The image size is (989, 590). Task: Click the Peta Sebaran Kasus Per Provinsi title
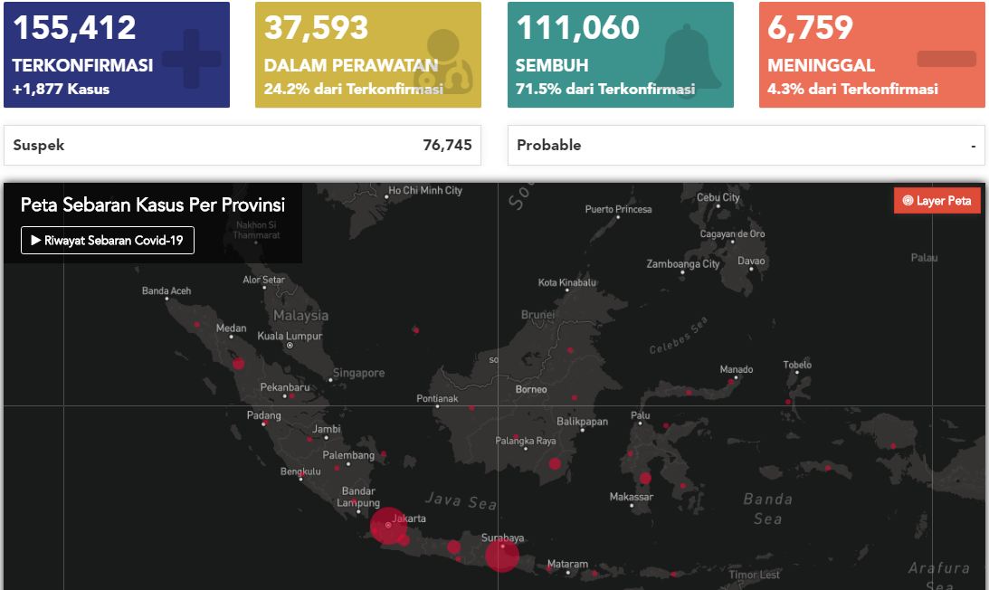(x=153, y=205)
